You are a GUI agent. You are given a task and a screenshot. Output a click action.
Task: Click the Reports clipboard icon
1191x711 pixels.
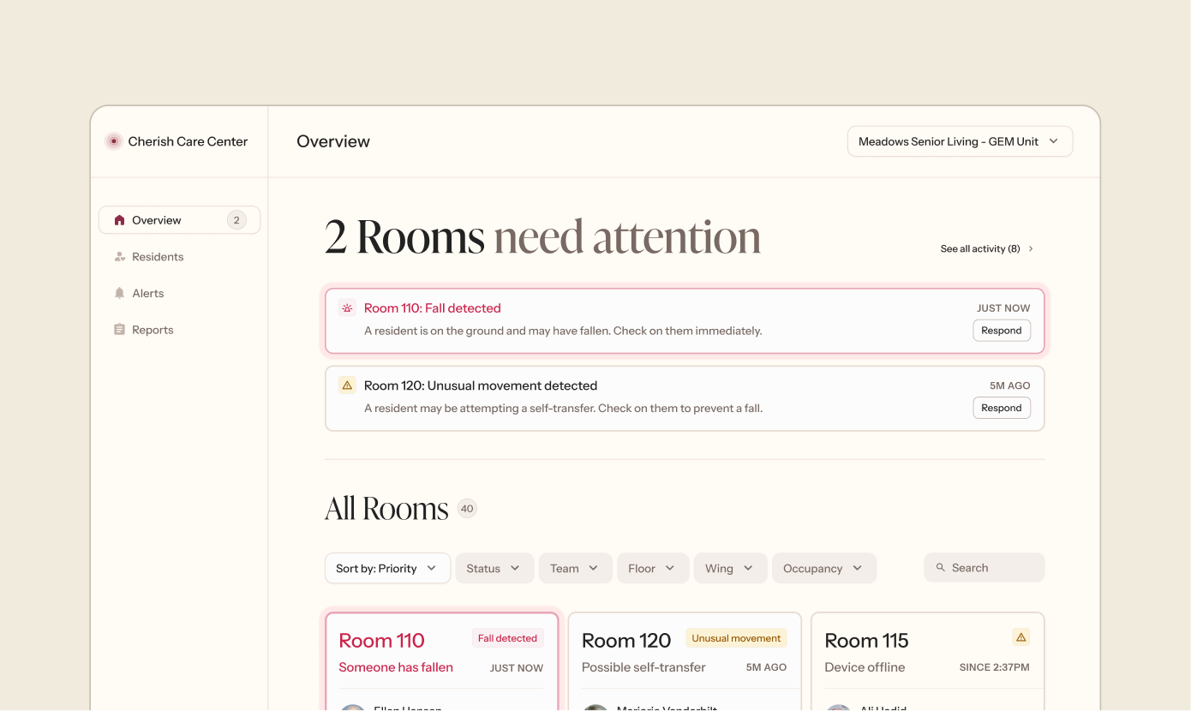tap(119, 330)
